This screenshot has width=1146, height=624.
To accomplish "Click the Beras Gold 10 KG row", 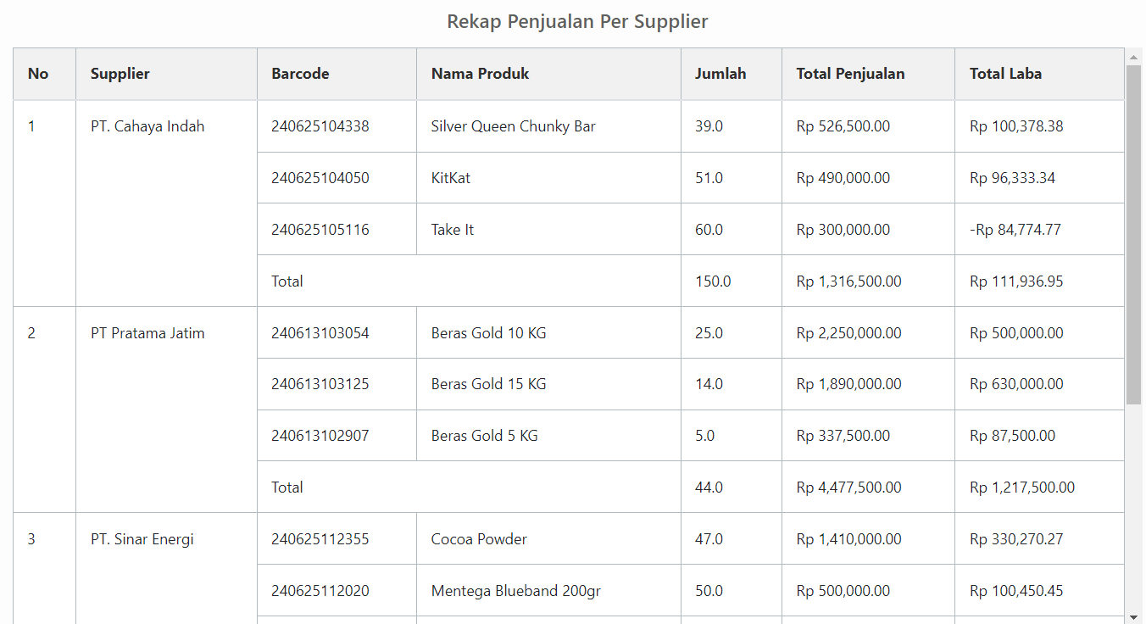I will click(x=488, y=333).
